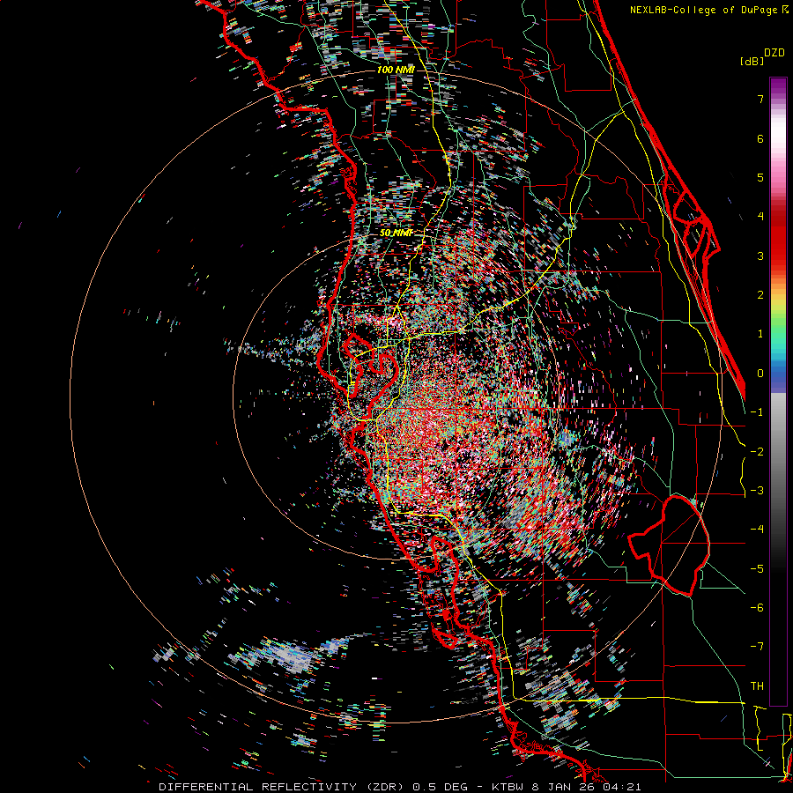793x793 pixels.
Task: Click the -6 value on color scale
Action: point(757,607)
